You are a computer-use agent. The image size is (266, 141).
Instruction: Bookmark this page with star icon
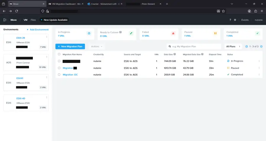[x=223, y=11]
